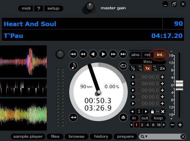Switch to rel. playback mode
Screen dimensions: 190x141
148,55
